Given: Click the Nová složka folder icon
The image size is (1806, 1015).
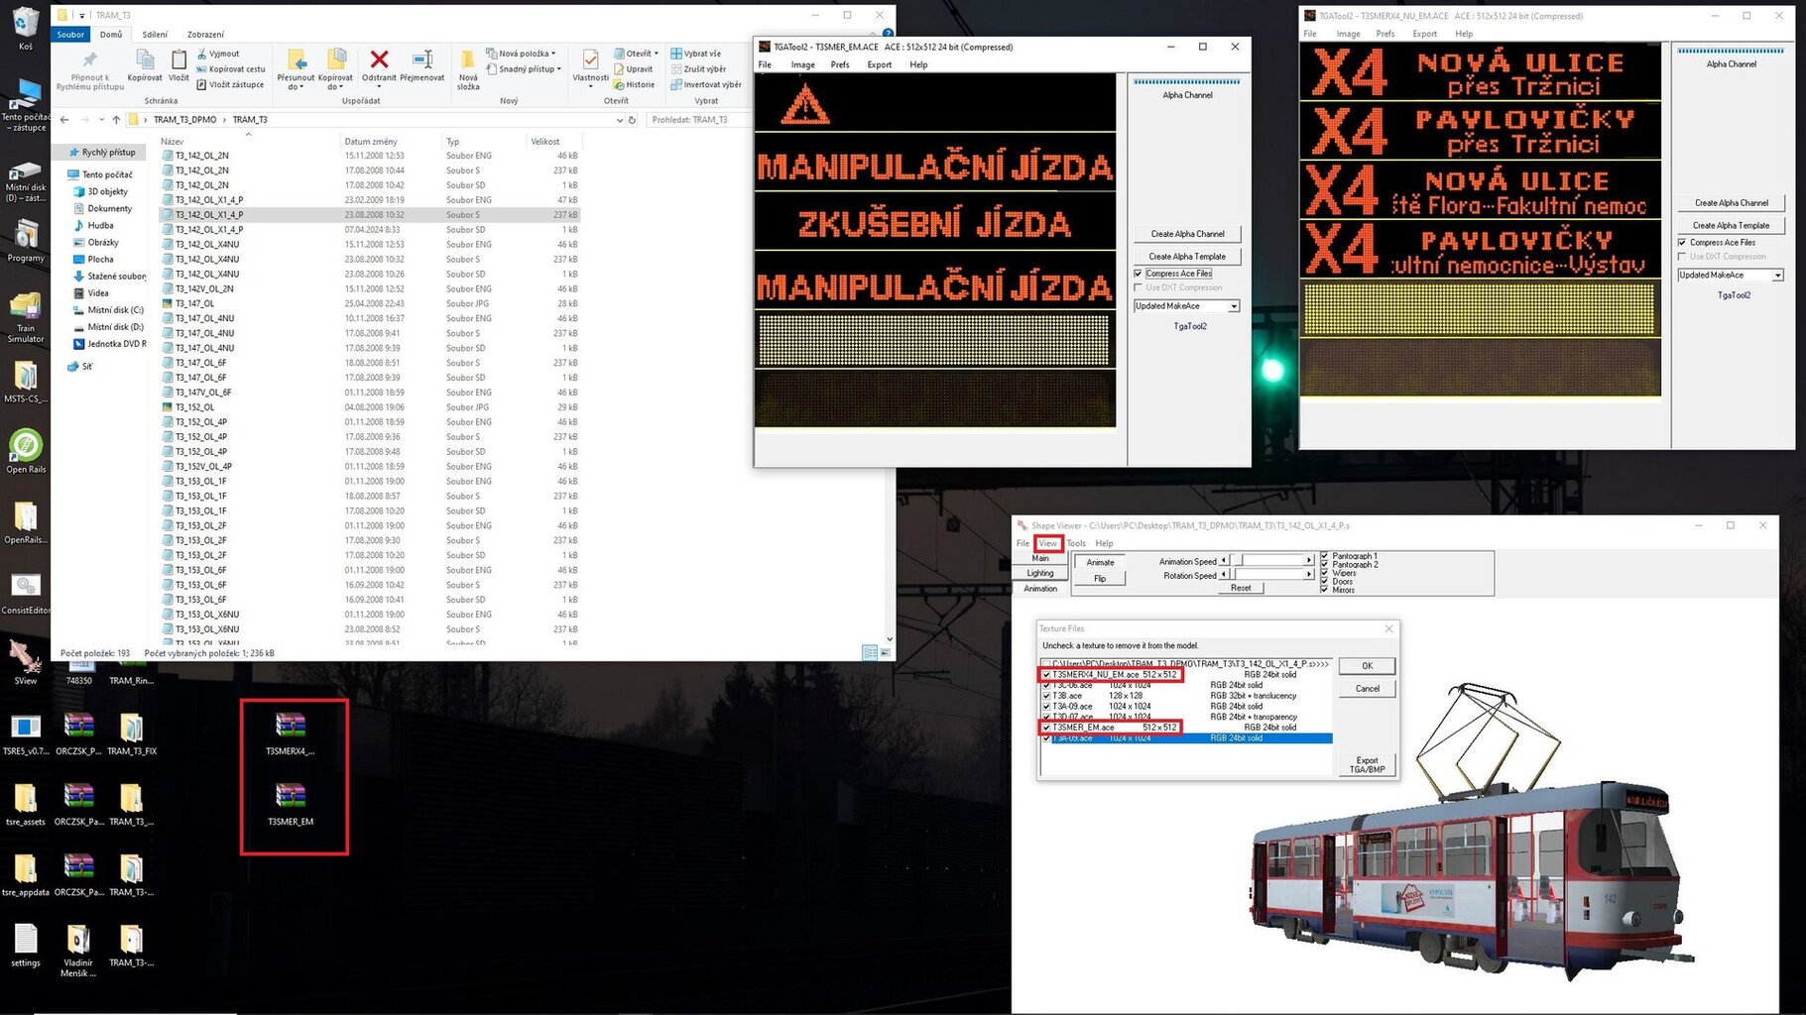Looking at the screenshot, I should pyautogui.click(x=468, y=61).
